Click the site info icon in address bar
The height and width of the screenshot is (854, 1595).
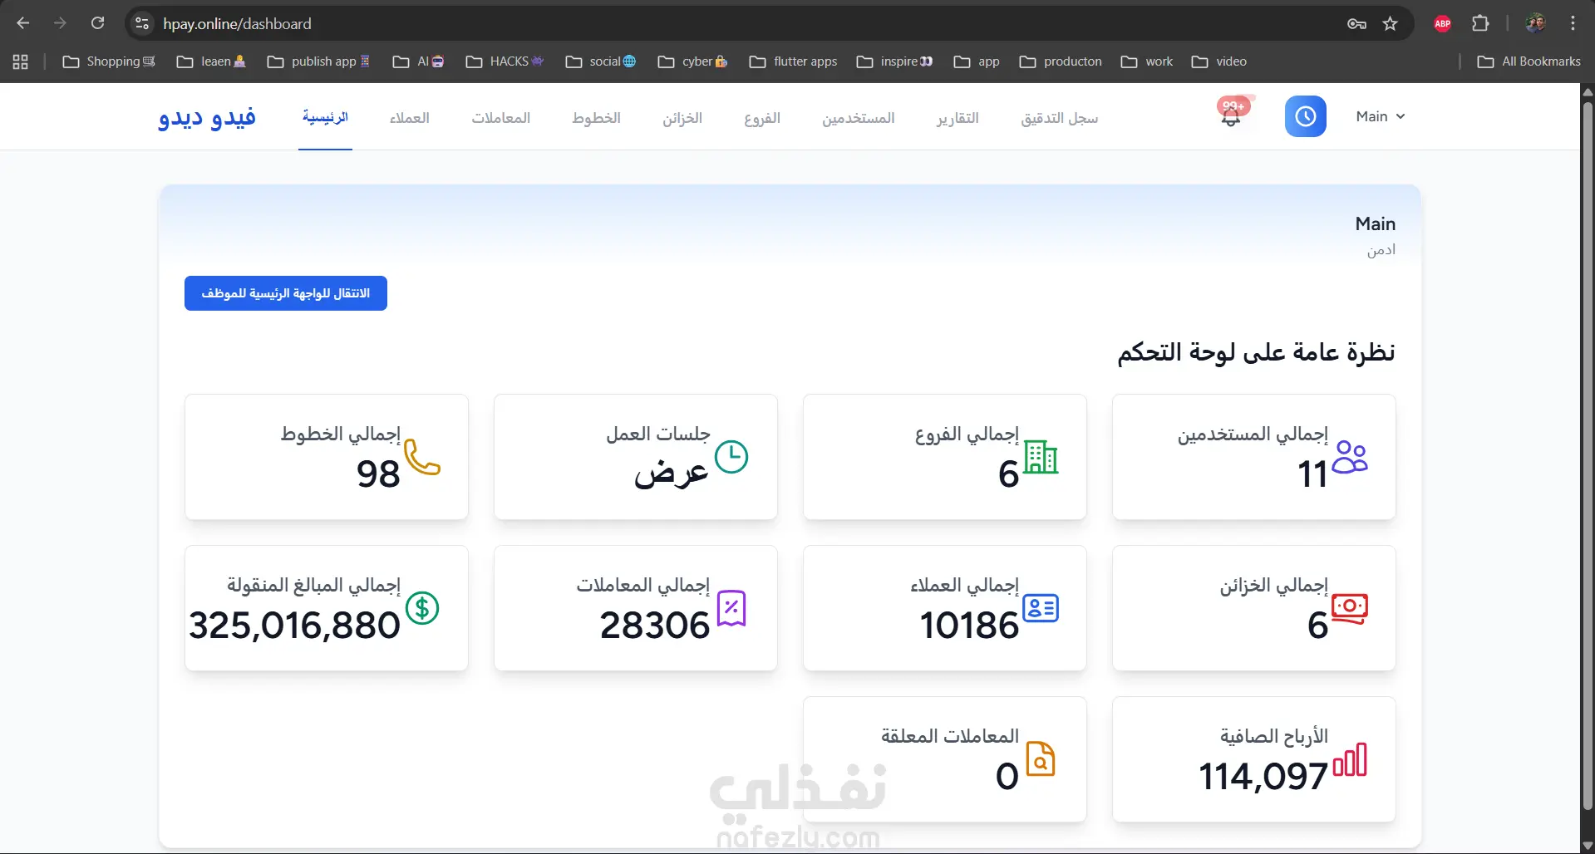tap(142, 23)
